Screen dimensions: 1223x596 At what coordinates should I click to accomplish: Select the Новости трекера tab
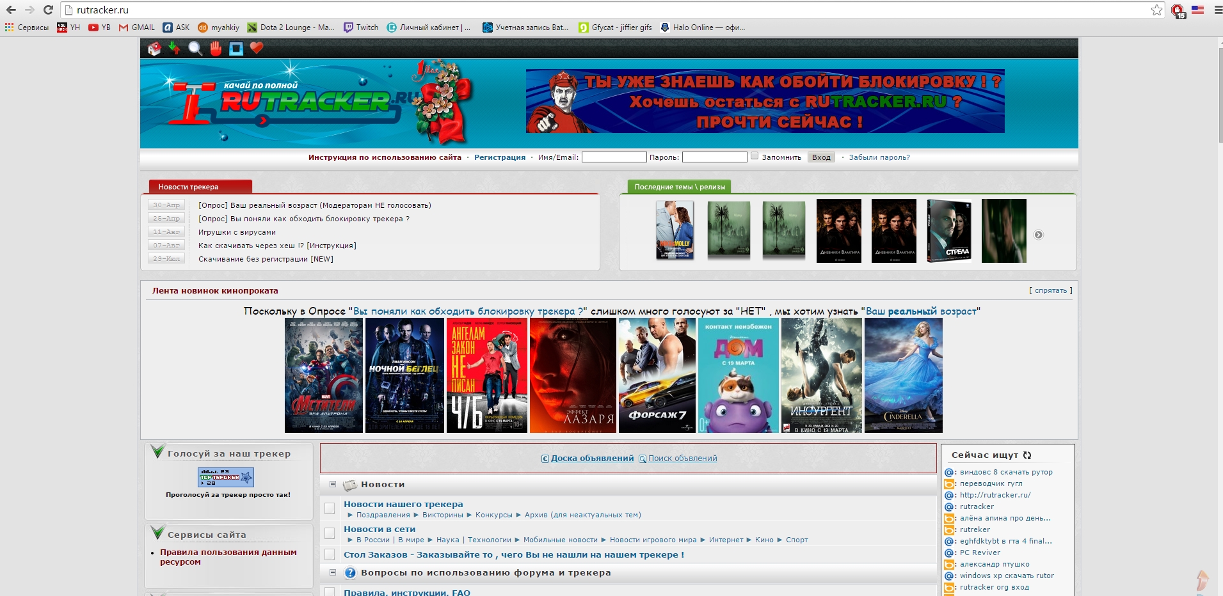click(200, 187)
